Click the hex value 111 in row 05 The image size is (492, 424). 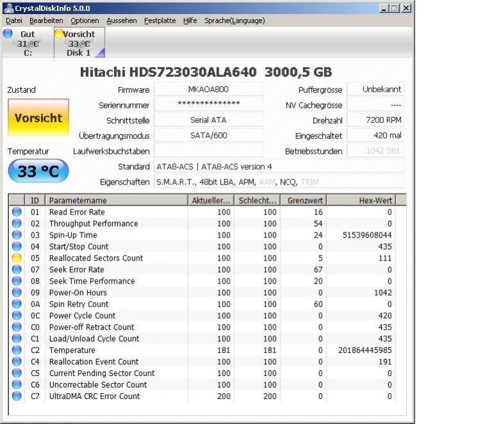tap(385, 258)
